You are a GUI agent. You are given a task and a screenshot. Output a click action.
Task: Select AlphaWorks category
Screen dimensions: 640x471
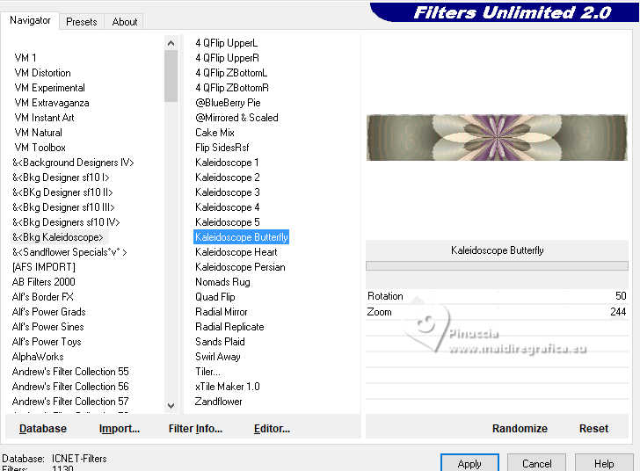pos(38,357)
